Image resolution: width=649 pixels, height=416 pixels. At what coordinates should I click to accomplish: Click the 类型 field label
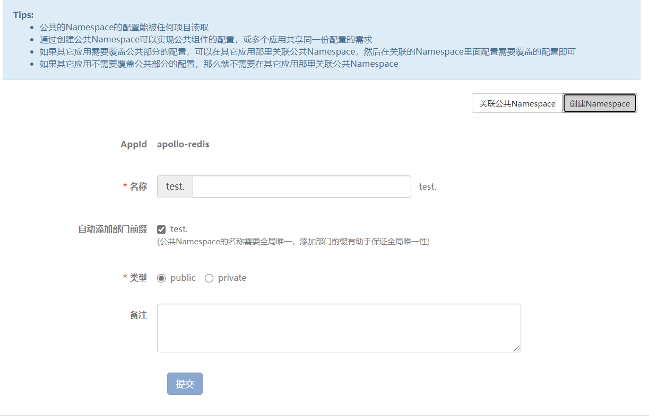(138, 278)
